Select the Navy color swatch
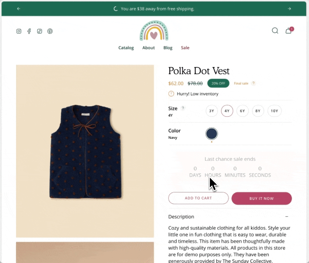This screenshot has width=309, height=263. (212, 134)
